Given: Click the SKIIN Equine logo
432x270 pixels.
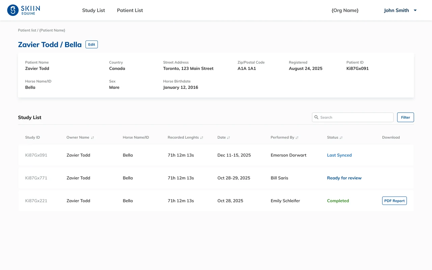Looking at the screenshot, I should 24,10.
